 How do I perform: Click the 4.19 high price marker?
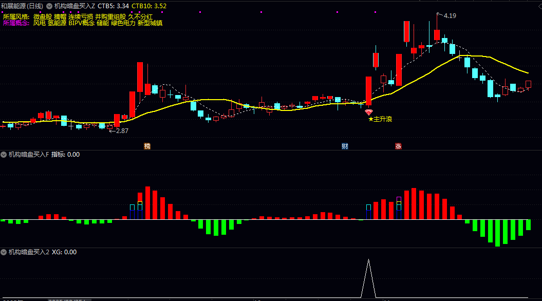(450, 16)
